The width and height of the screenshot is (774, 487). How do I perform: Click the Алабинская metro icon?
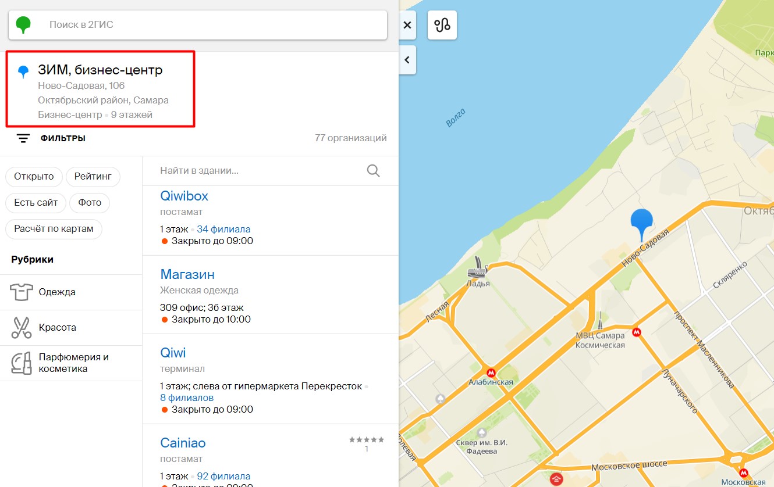tap(491, 372)
